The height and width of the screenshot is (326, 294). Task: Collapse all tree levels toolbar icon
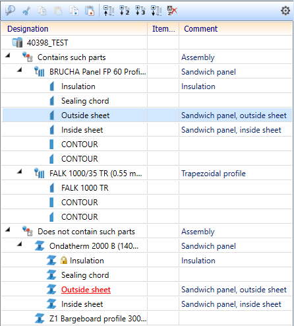(109, 11)
